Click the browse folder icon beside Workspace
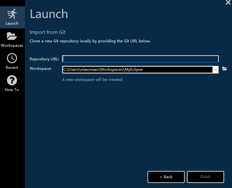232x188 pixels. [x=225, y=69]
